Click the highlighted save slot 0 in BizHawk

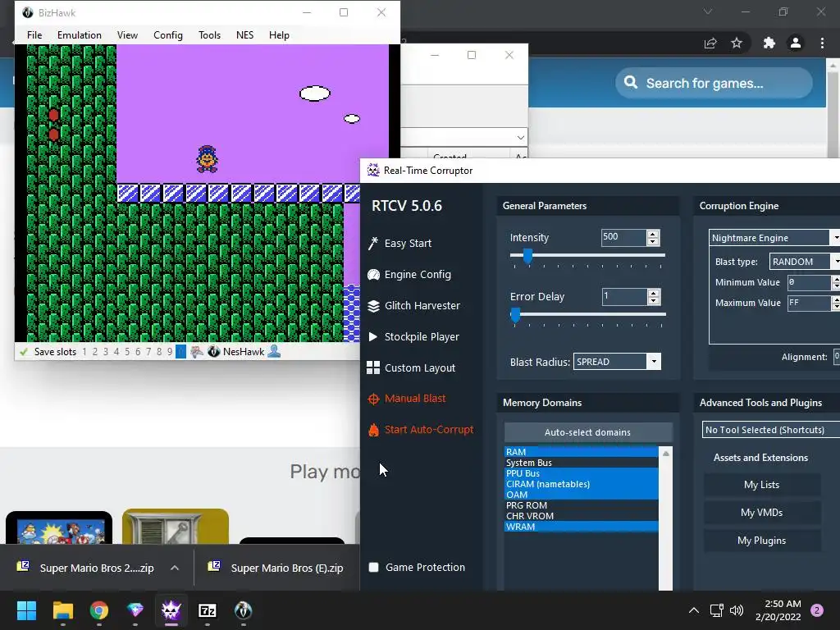click(x=180, y=352)
